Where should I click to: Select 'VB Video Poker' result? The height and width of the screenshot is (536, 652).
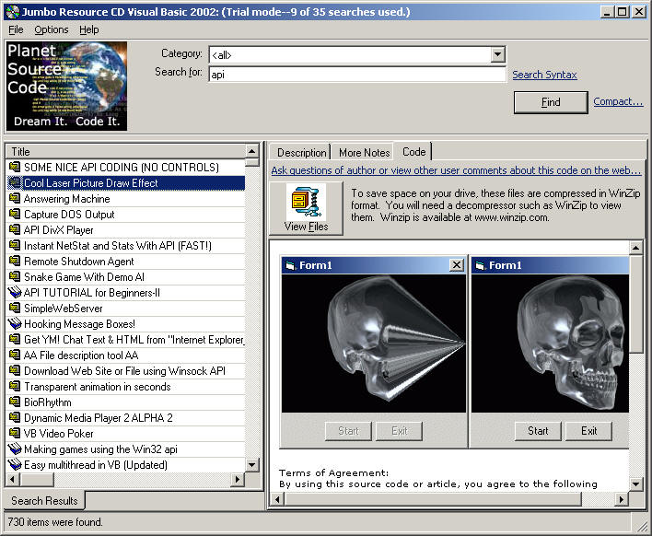(x=125, y=433)
